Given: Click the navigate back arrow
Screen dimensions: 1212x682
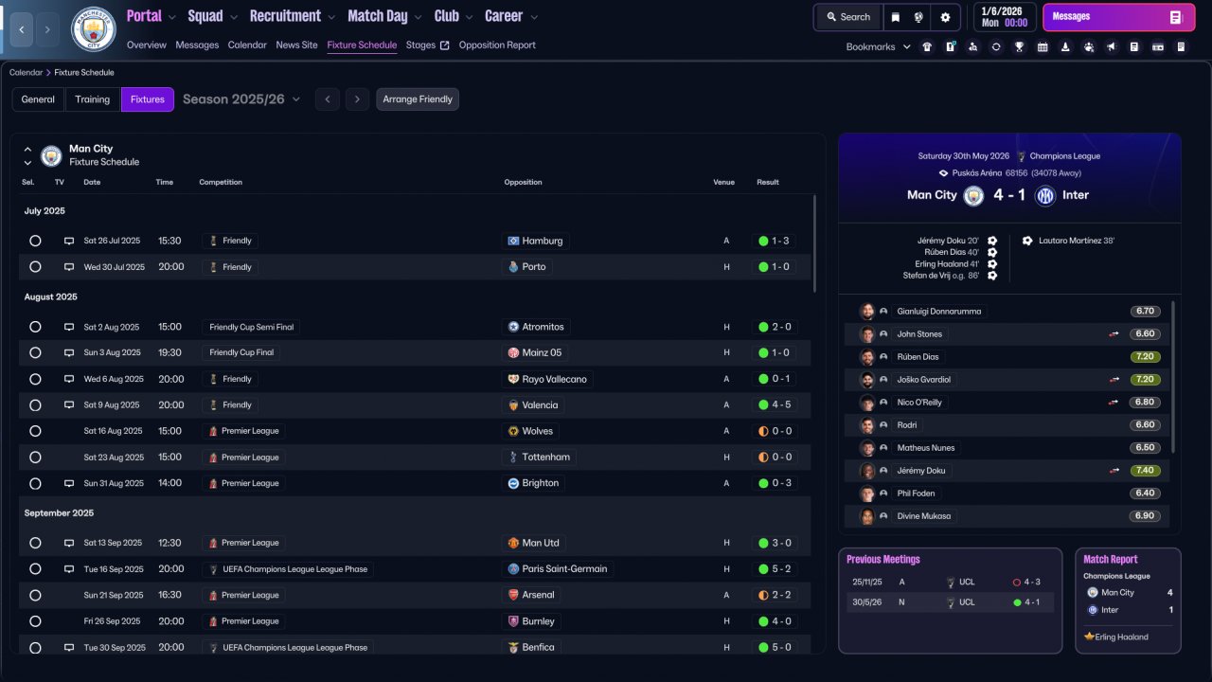Looking at the screenshot, I should pyautogui.click(x=22, y=30).
